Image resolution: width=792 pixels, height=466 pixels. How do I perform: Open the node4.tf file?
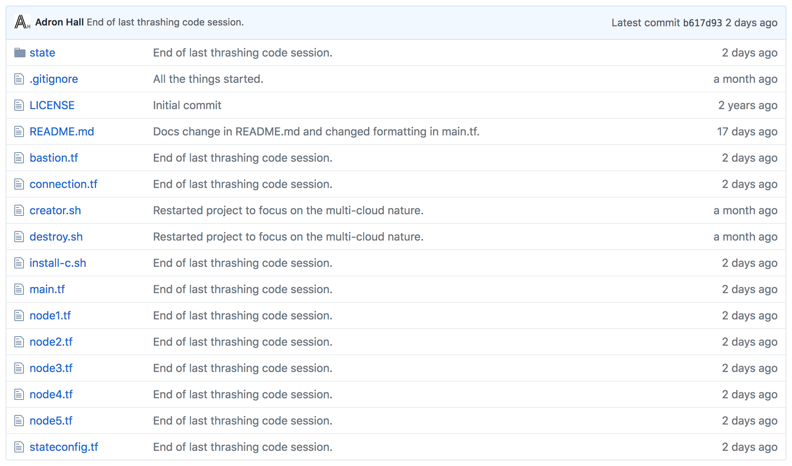51,394
